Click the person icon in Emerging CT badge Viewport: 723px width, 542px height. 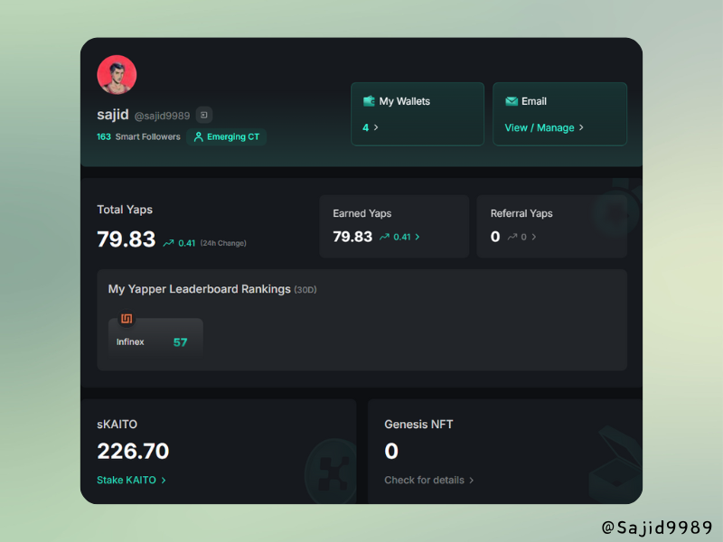198,137
